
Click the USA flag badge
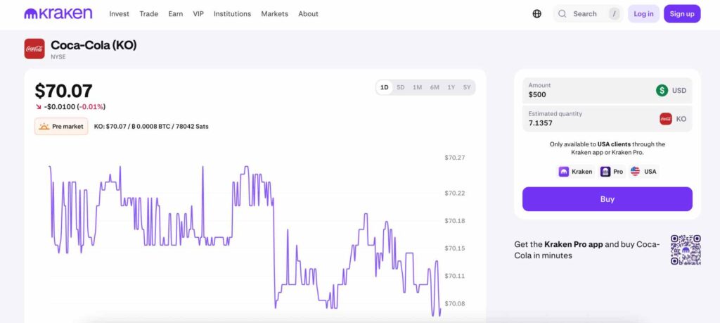[x=643, y=172]
